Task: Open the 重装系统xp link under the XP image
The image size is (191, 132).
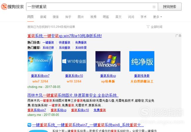Action: [x=108, y=76]
